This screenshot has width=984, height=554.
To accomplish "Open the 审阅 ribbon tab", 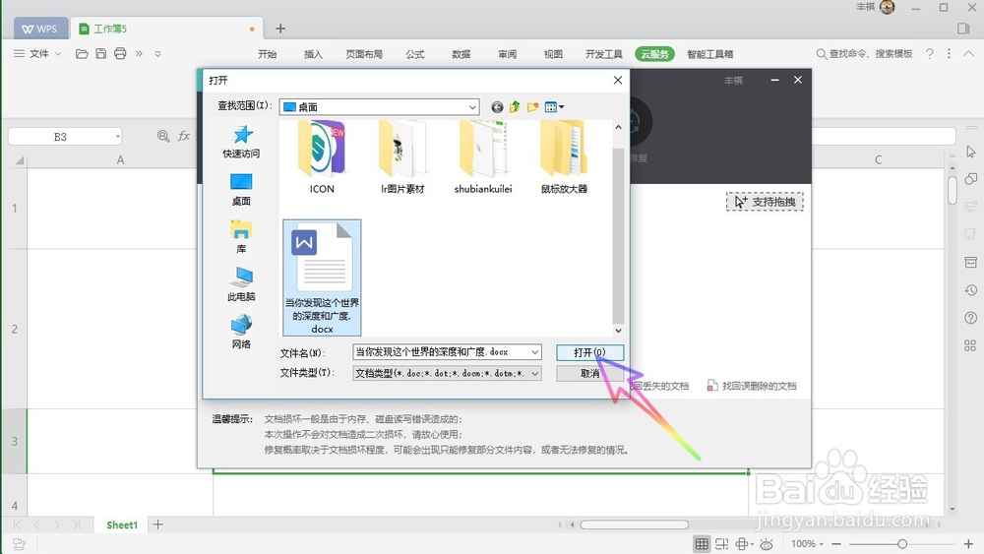I will coord(507,54).
